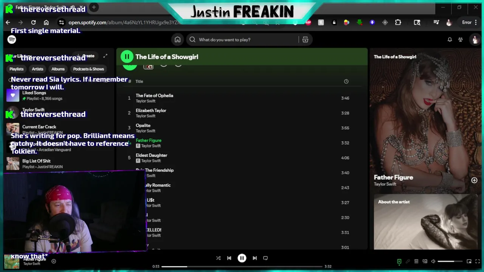Click the open.spotify.com address bar
Viewport: 484px width, 272px height.
tap(125, 22)
